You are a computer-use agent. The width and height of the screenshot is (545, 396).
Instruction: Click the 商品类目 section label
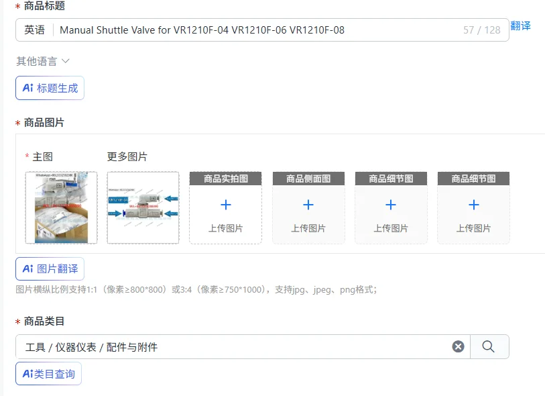tap(44, 321)
